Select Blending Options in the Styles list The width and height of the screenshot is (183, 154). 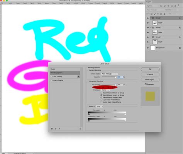pyautogui.click(x=65, y=73)
